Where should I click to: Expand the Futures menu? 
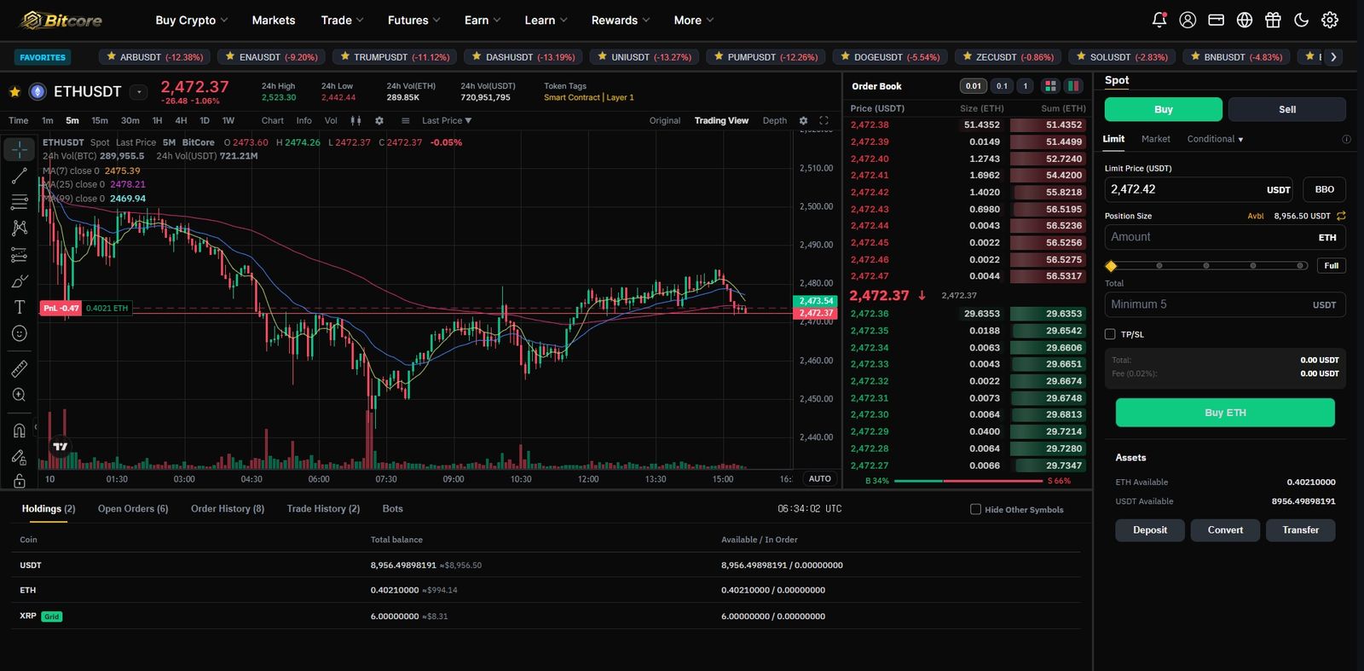[413, 20]
